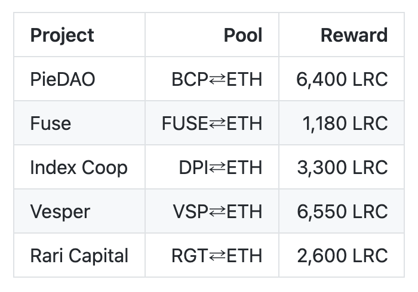Select the Index Coop project cell
This screenshot has height=292, width=418.
point(79,167)
